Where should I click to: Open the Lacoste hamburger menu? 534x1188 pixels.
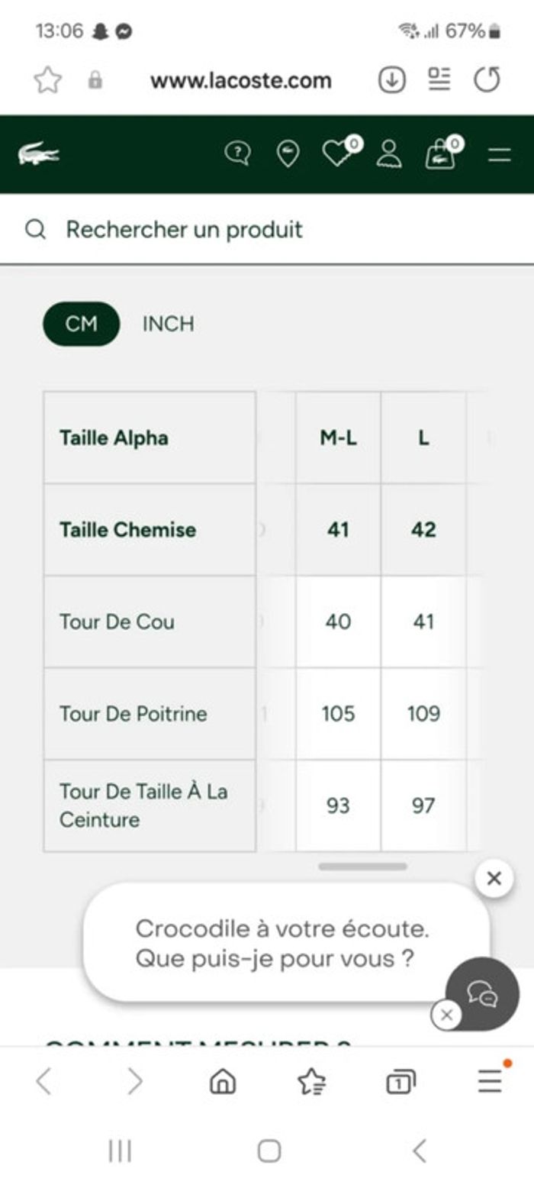click(x=499, y=155)
